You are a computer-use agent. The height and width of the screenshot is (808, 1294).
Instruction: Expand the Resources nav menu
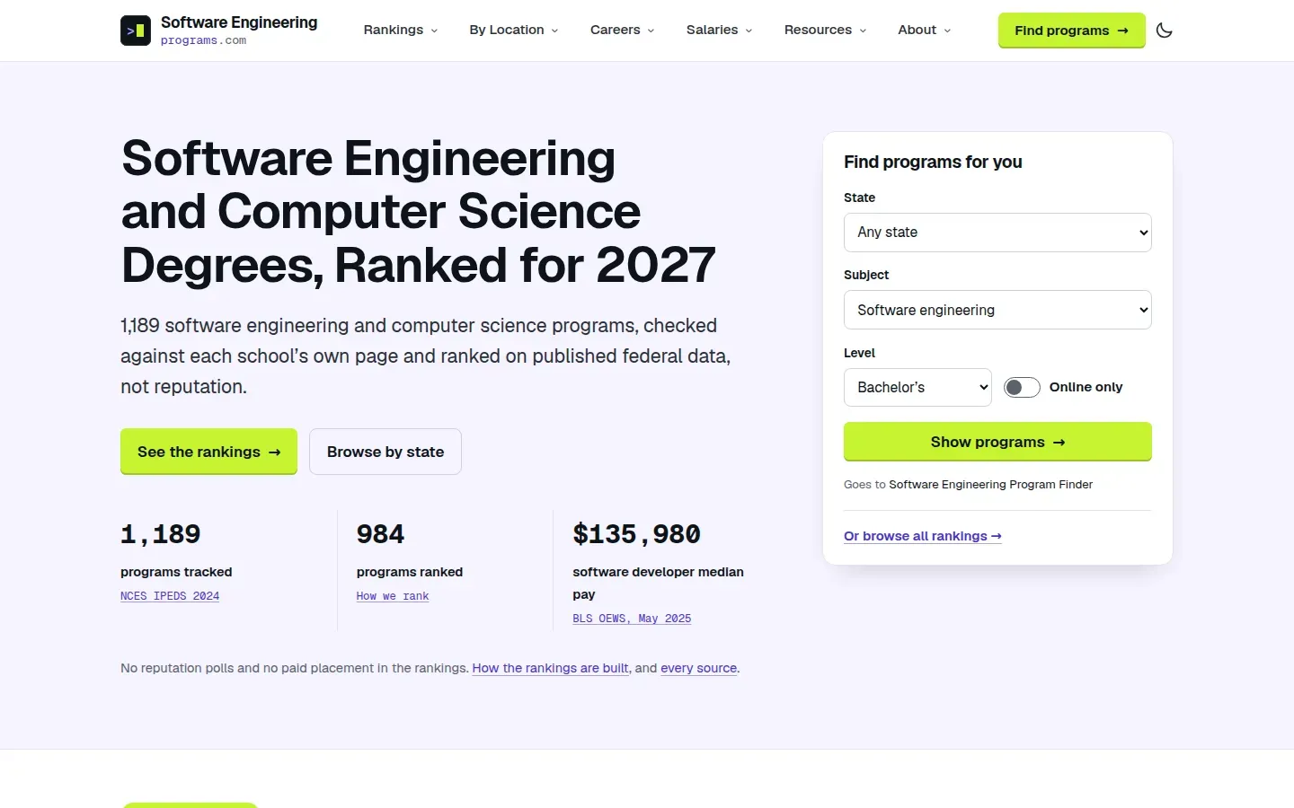point(826,30)
